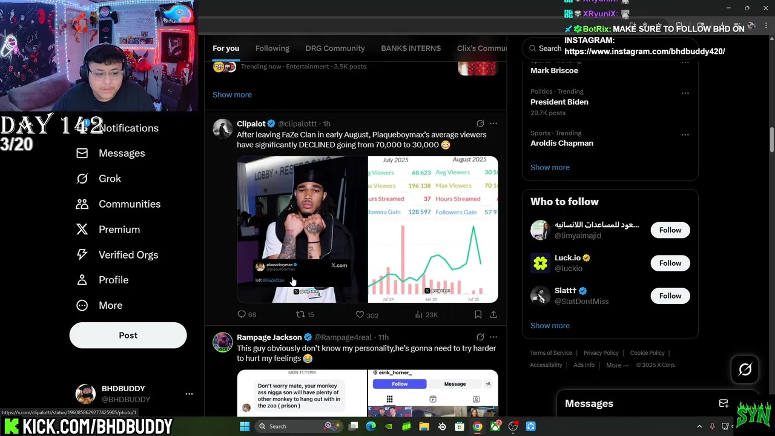This screenshot has width=775, height=436.
Task: Follow the Luck.io account
Action: 670,263
